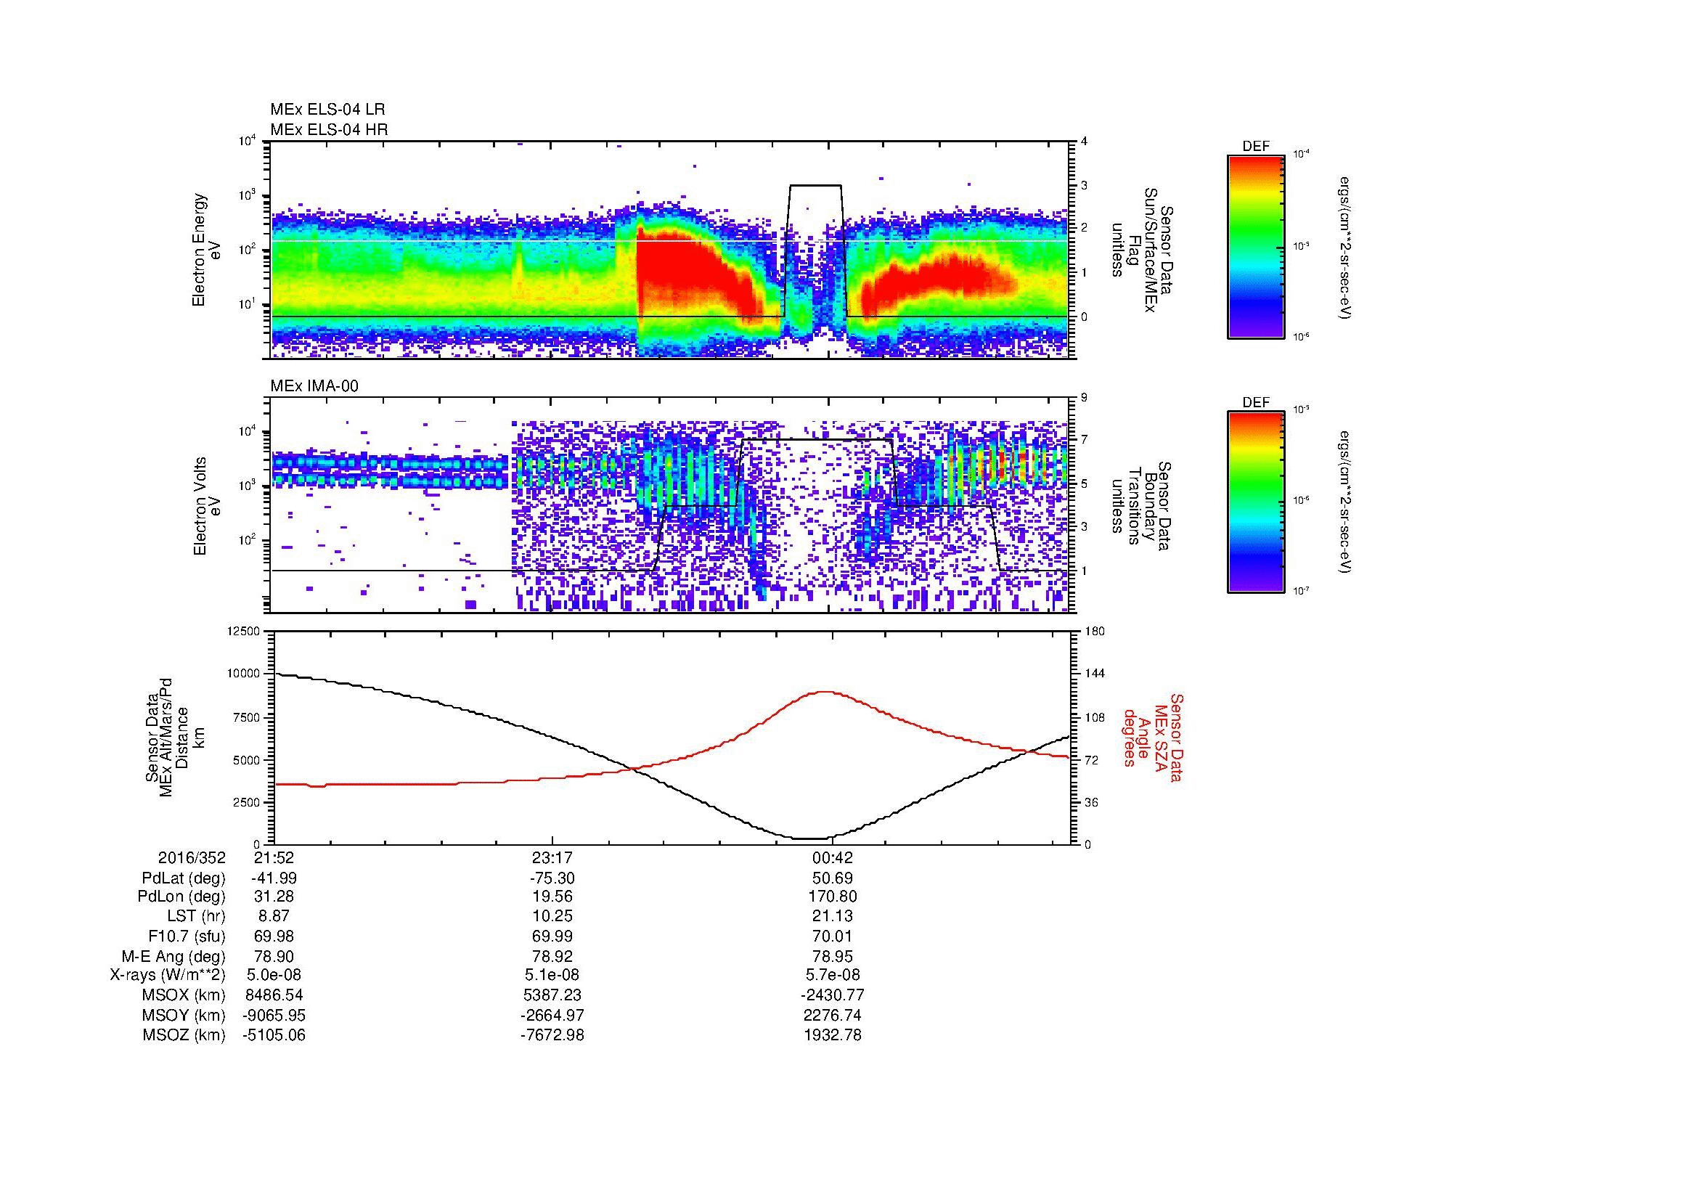The width and height of the screenshot is (1698, 1200).
Task: Click the top DEF color bar
Action: 1256,246
